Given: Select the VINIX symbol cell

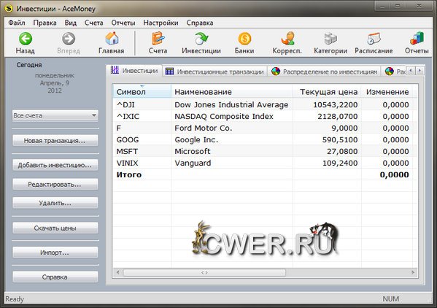Looking at the screenshot, I should coord(127,163).
